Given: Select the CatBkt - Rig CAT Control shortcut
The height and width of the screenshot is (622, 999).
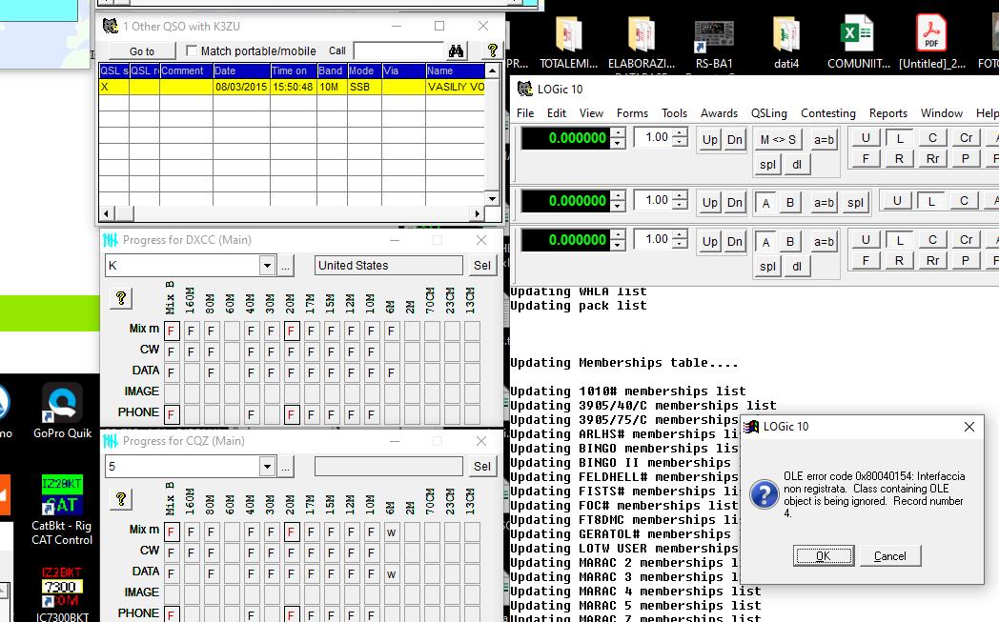Looking at the screenshot, I should pos(62,511).
